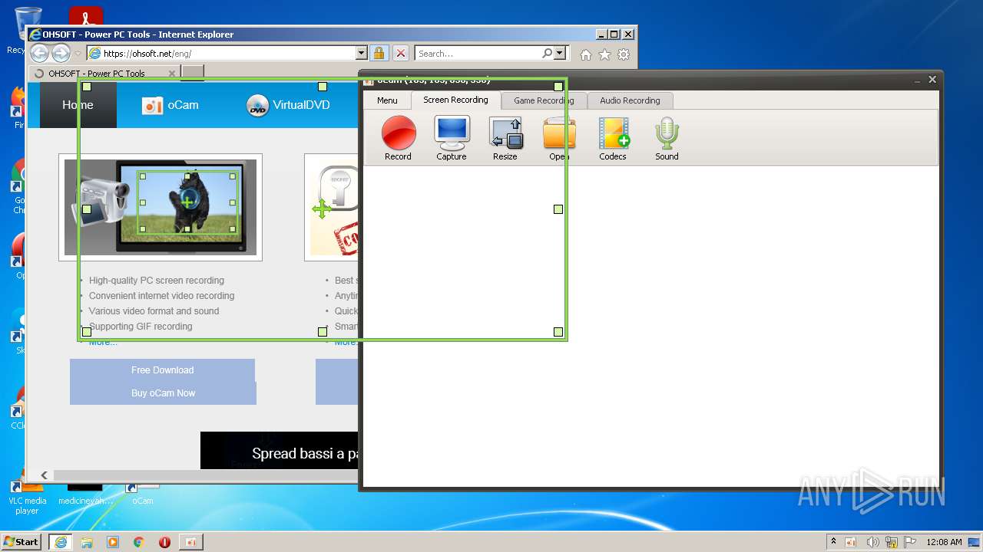This screenshot has width=983, height=552.
Task: Go back in Internet Explorer
Action: (x=39, y=53)
